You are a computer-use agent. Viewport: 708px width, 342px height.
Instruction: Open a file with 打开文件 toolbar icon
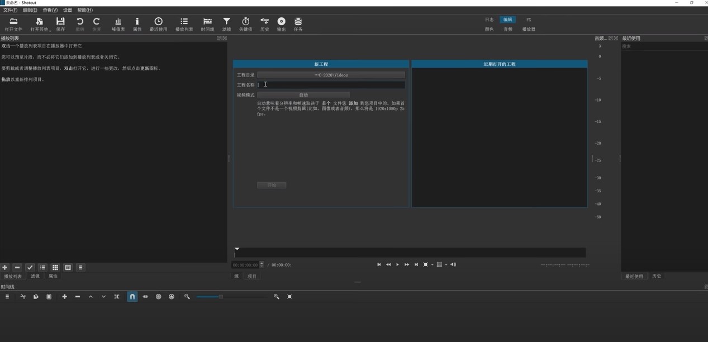pyautogui.click(x=13, y=24)
